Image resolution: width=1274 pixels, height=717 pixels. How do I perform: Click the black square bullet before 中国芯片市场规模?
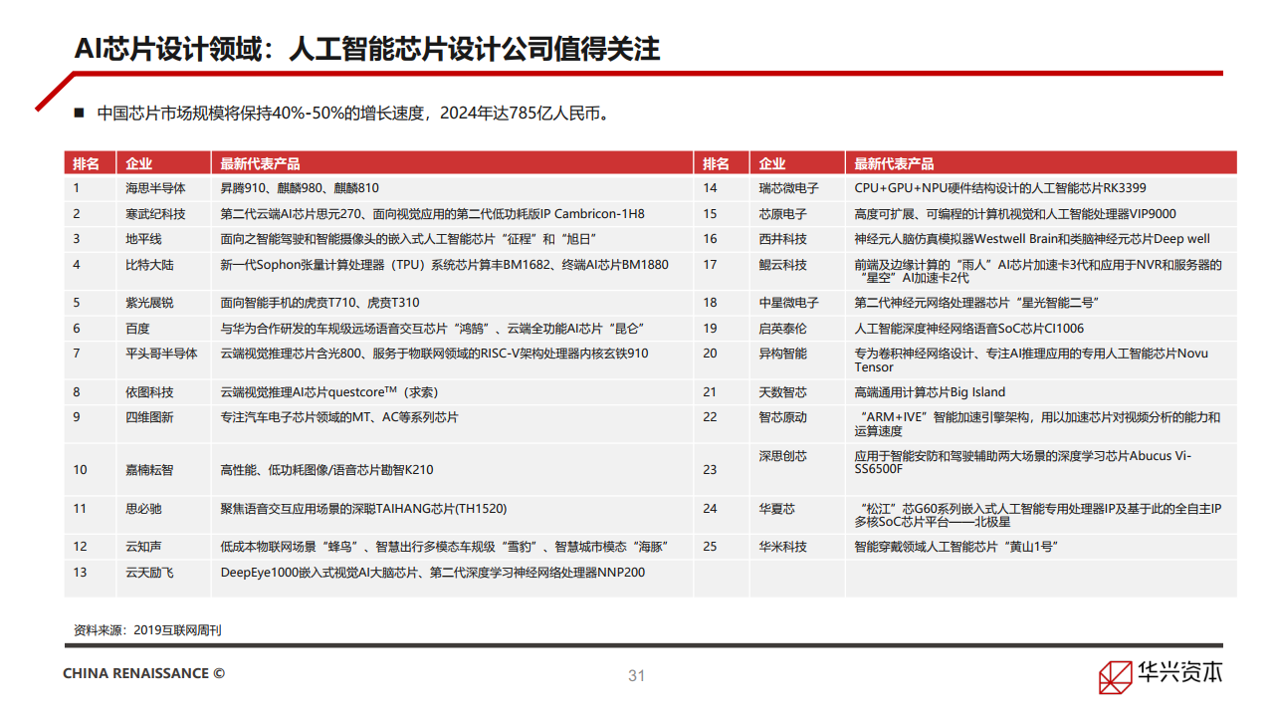[80, 114]
